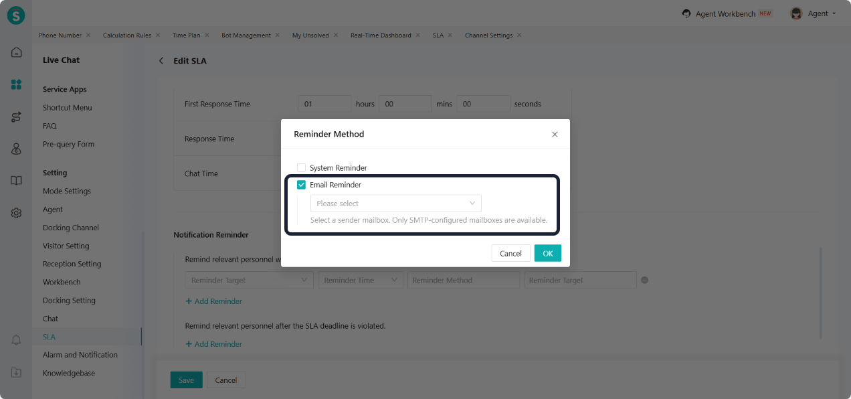Image resolution: width=851 pixels, height=399 pixels.
Task: Select Alarm and Notification in settings menu
Action: click(x=80, y=355)
